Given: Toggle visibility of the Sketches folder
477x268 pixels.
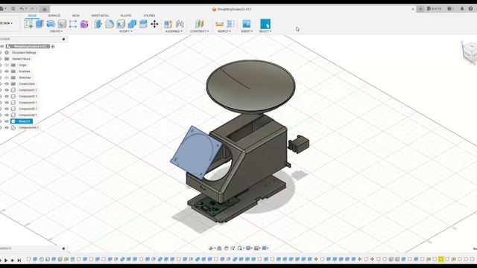Looking at the screenshot, I should (7, 77).
